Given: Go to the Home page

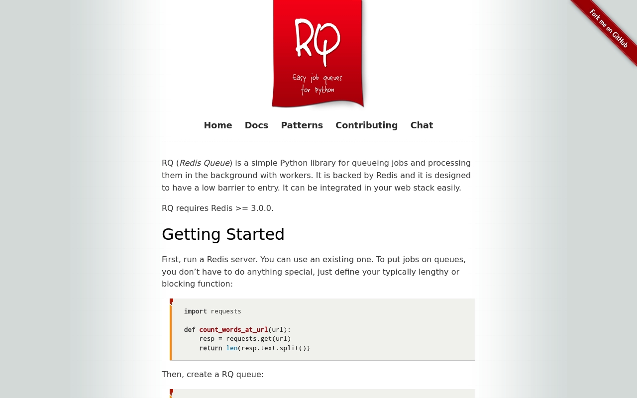Looking at the screenshot, I should (x=218, y=125).
